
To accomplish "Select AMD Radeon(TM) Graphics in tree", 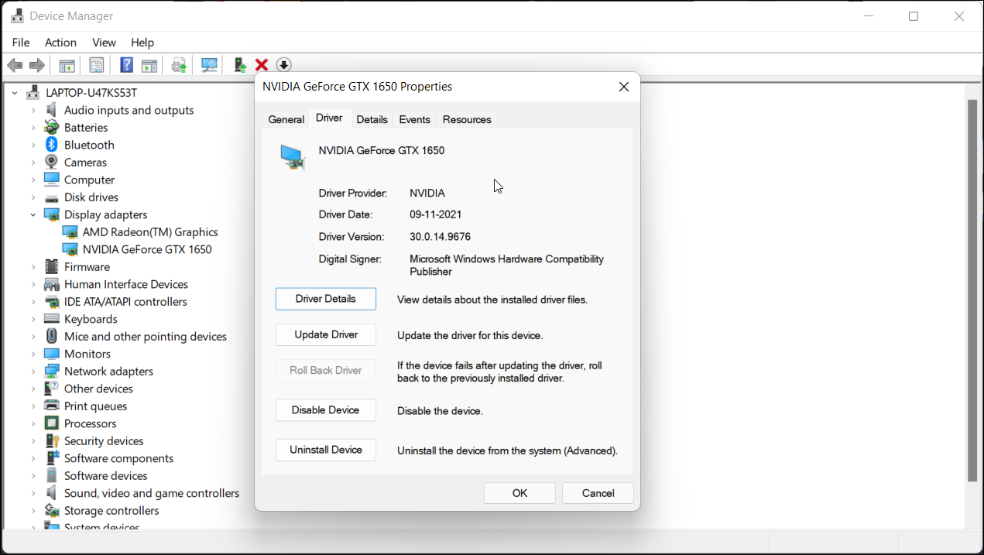I will click(150, 232).
